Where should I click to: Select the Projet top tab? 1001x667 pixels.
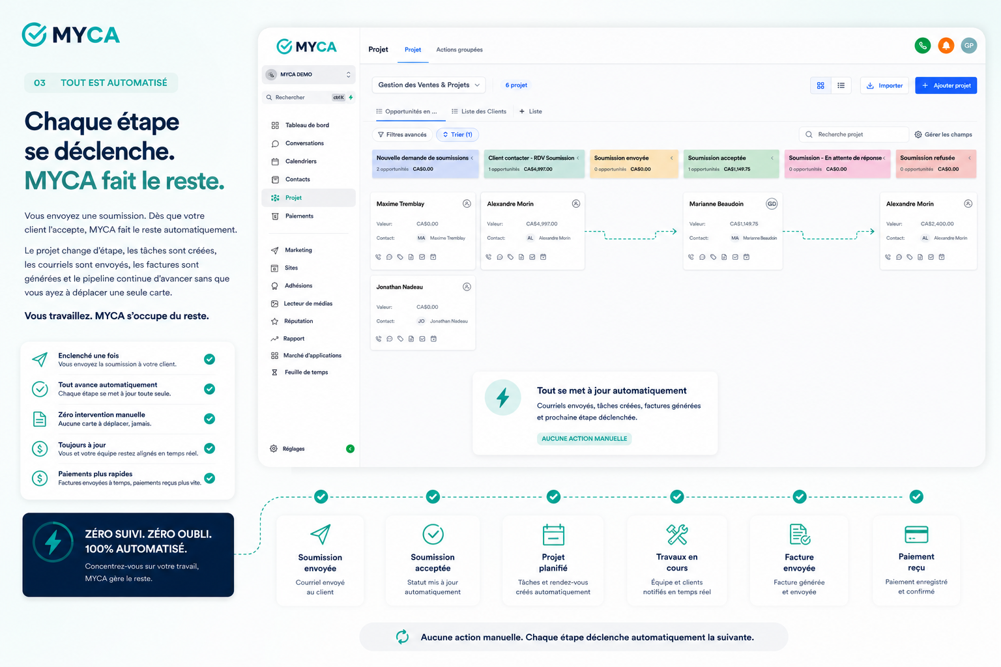click(413, 50)
